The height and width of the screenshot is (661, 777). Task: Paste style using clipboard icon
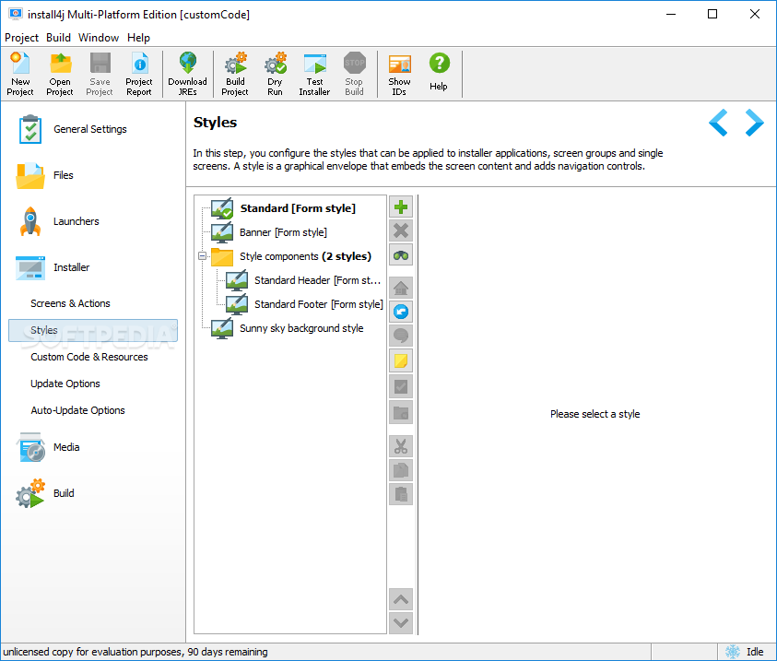[401, 494]
